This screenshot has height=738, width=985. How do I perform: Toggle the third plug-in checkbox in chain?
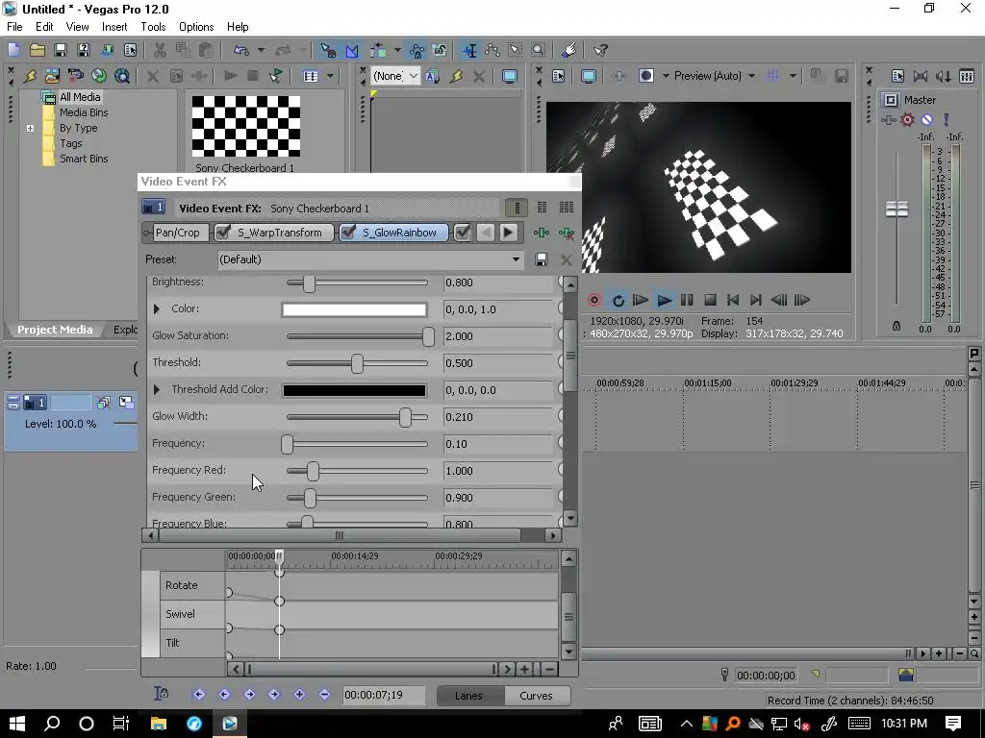click(x=463, y=233)
